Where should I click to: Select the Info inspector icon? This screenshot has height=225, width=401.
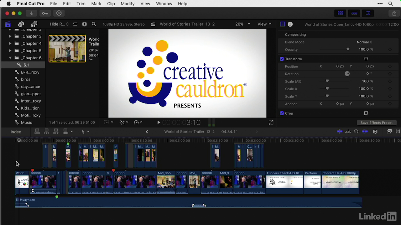coord(290,24)
